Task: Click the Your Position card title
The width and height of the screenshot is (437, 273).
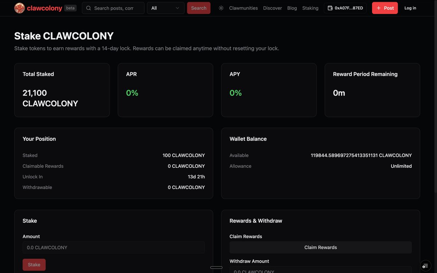Action: click(39, 139)
